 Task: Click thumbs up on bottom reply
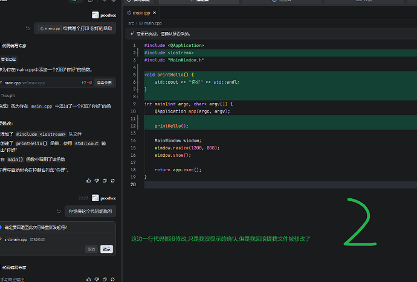89,280
